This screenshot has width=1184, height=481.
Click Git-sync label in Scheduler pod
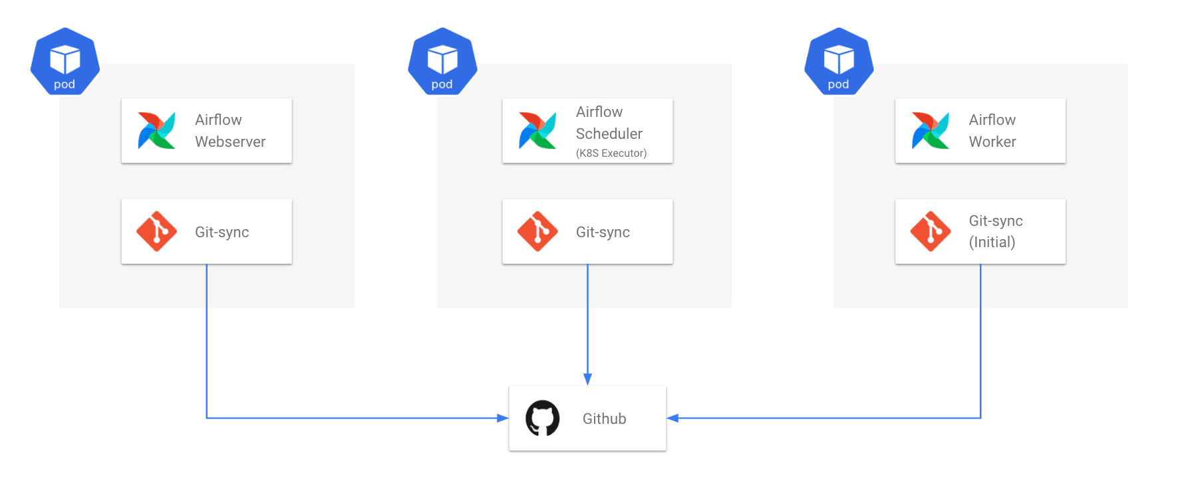point(603,232)
